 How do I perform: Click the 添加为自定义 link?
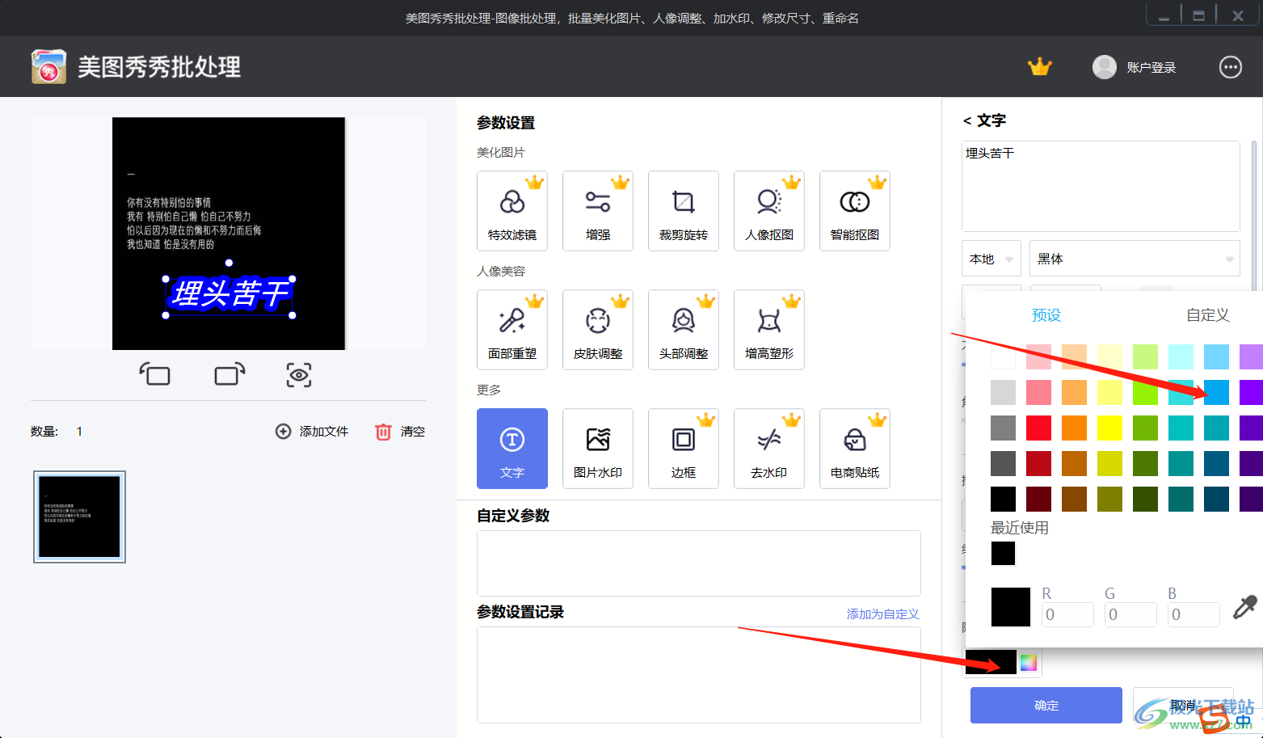(x=882, y=614)
